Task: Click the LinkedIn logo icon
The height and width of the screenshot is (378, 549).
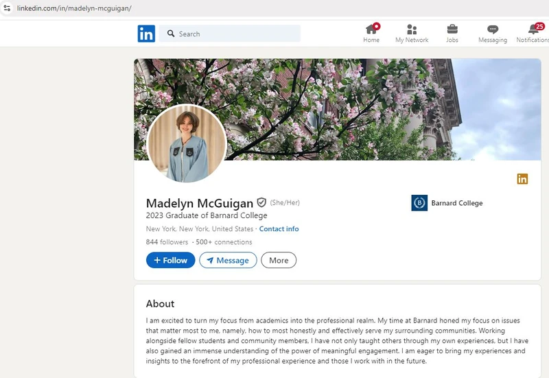Action: coord(146,34)
